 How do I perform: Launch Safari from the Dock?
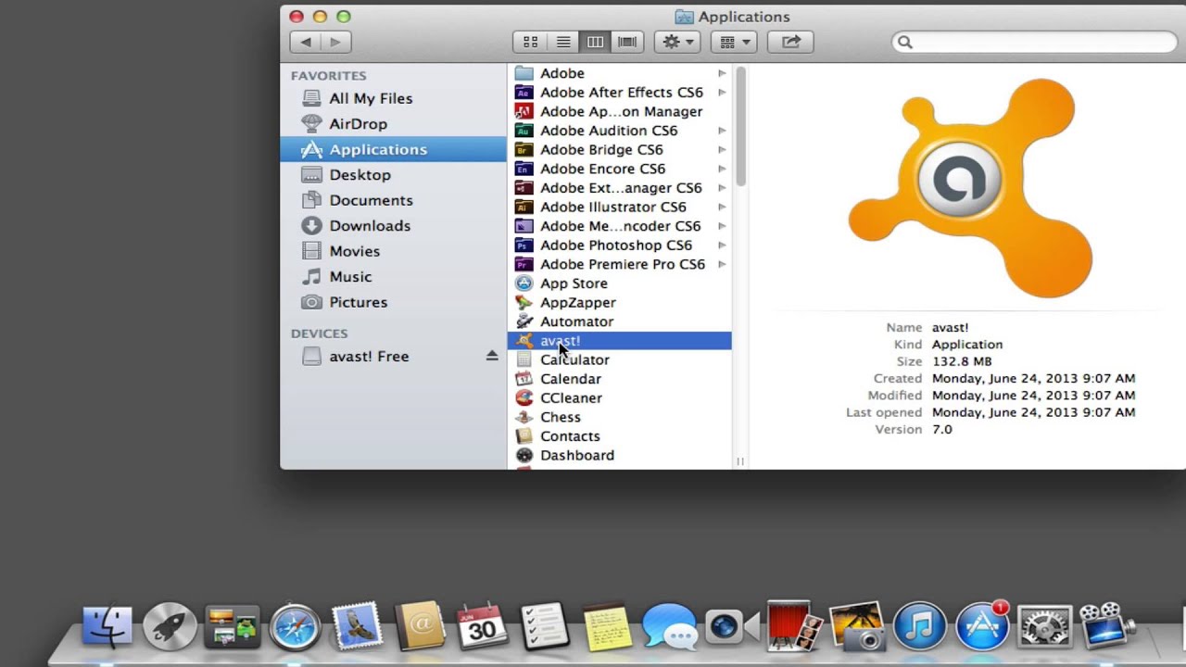pyautogui.click(x=295, y=627)
